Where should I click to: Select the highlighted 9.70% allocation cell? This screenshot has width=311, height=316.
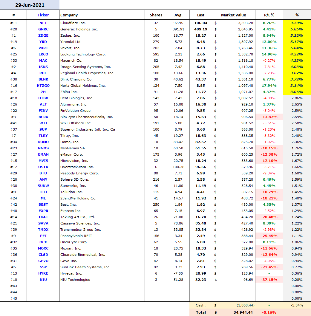click(x=297, y=23)
